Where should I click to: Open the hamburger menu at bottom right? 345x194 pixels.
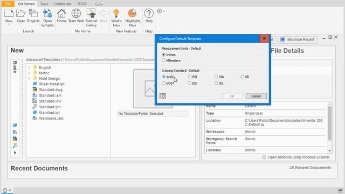(340, 190)
